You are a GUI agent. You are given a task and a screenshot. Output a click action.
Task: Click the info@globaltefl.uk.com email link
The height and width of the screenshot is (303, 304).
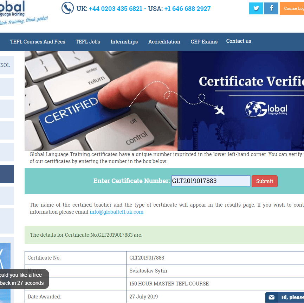116,212
